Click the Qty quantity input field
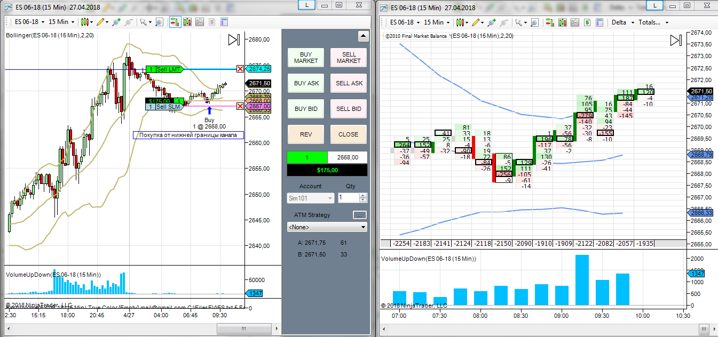 [x=348, y=198]
